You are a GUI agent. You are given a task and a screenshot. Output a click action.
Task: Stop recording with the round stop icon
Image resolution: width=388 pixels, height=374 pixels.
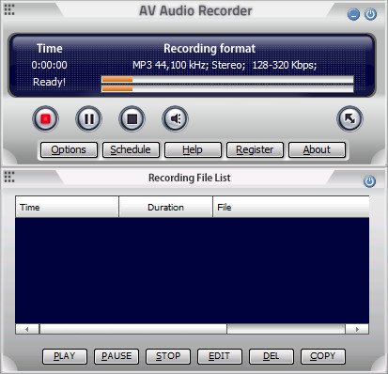pos(132,118)
